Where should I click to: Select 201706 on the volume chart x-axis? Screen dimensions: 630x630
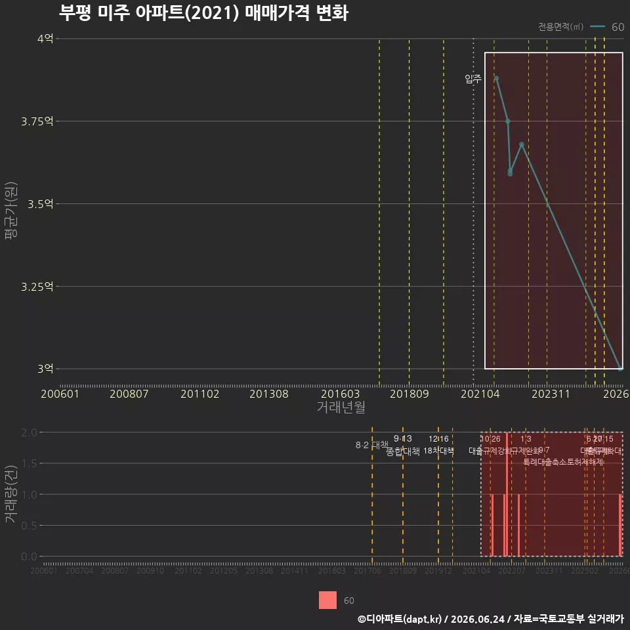pos(367,570)
